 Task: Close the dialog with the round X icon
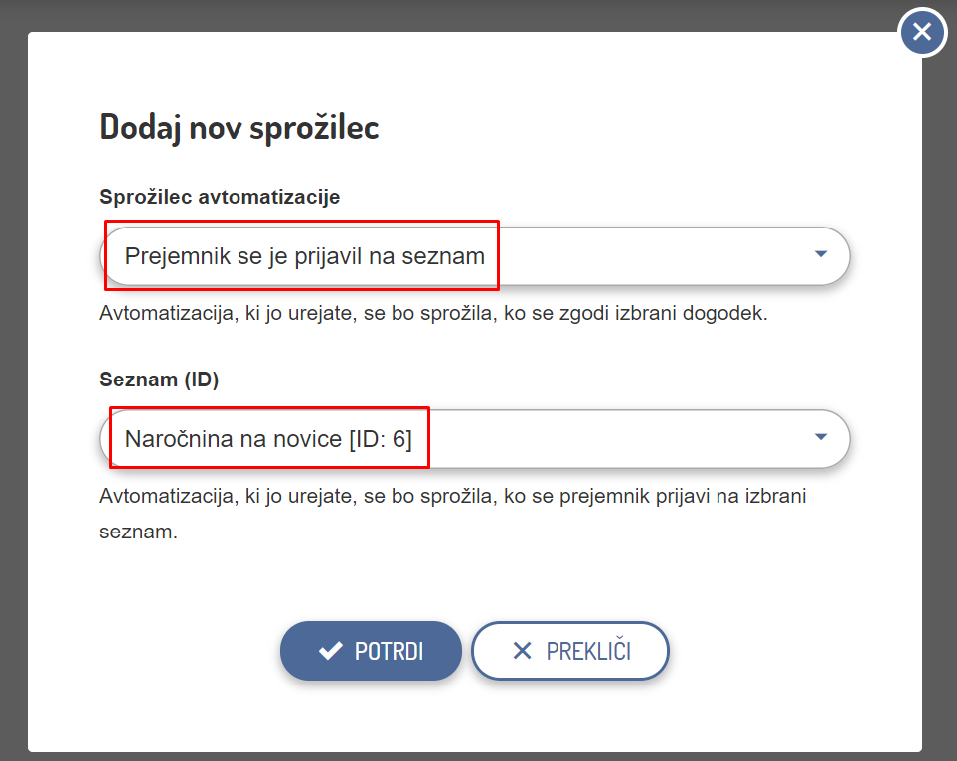922,33
